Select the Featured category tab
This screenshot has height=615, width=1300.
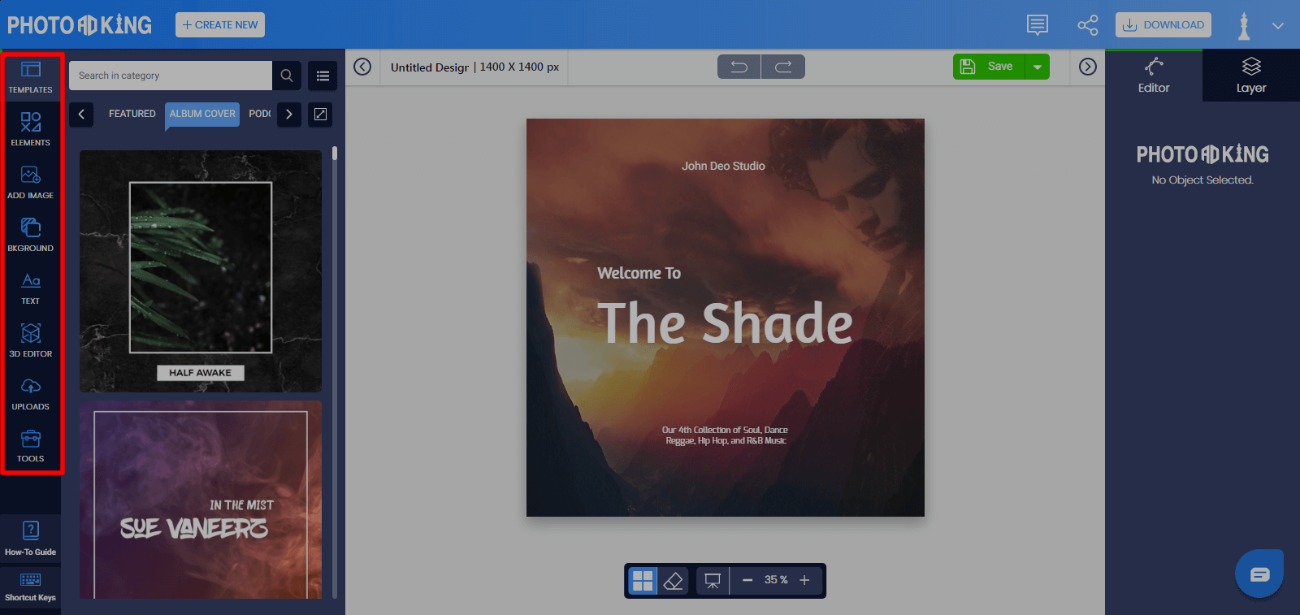(x=132, y=114)
